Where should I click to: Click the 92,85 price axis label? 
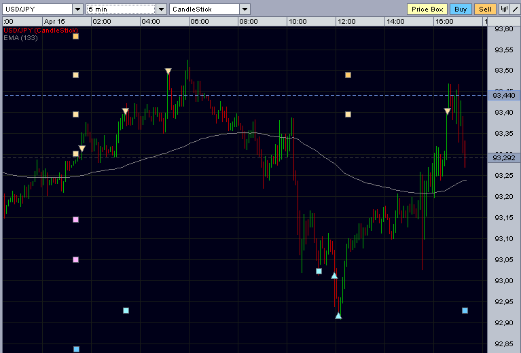click(504, 344)
